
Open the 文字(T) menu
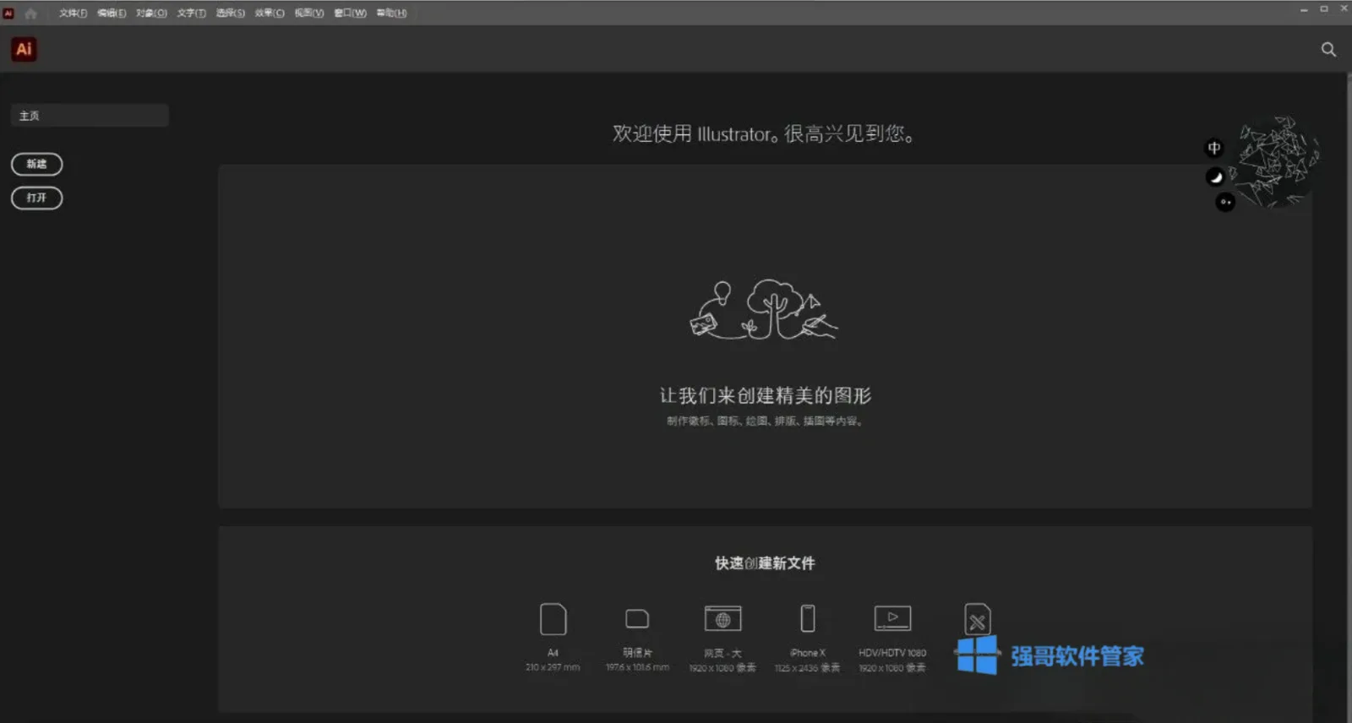(x=191, y=14)
